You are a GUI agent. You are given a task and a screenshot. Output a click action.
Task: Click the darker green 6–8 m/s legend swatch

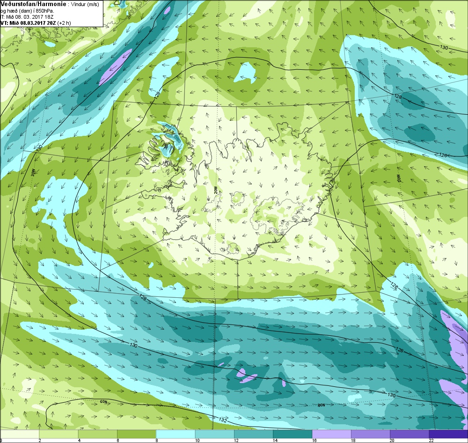(137, 434)
